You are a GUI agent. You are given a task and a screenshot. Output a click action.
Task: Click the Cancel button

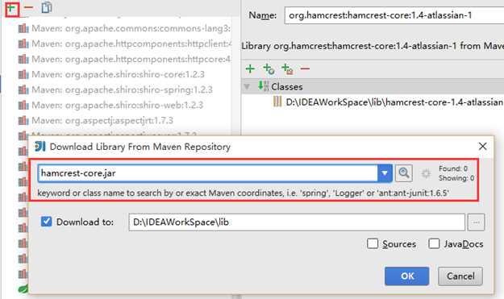tap(460, 276)
